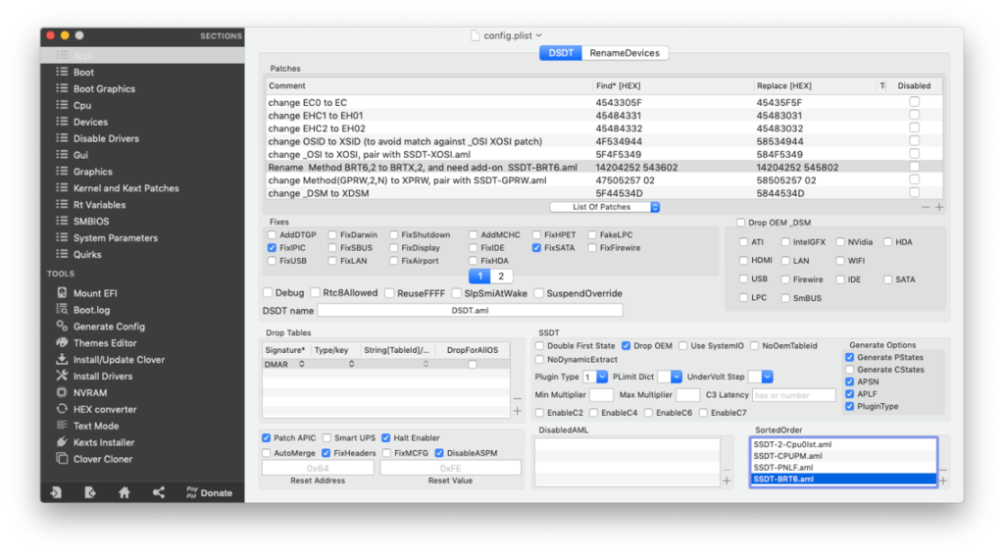Switch to the RenameDevices tab
The image size is (1004, 556).
pyautogui.click(x=625, y=53)
